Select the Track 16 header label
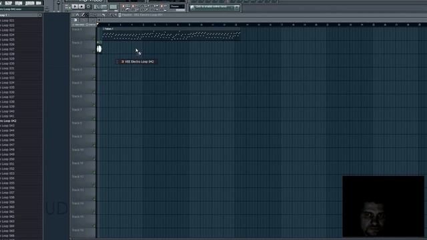Screen dimensions: 427x240 tap(77, 230)
